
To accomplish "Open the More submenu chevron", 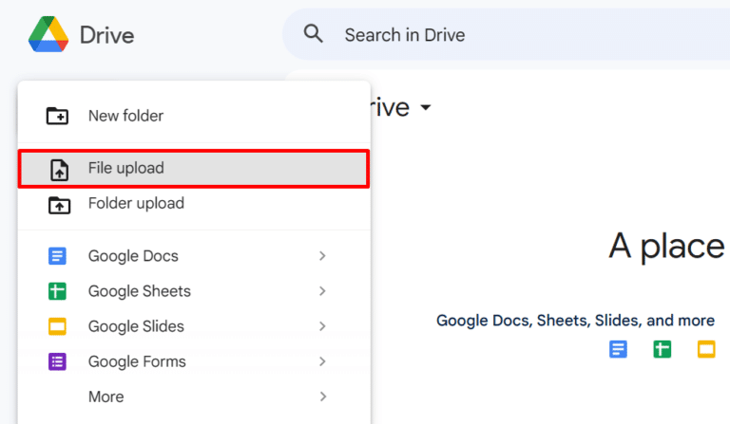I will click(x=322, y=396).
